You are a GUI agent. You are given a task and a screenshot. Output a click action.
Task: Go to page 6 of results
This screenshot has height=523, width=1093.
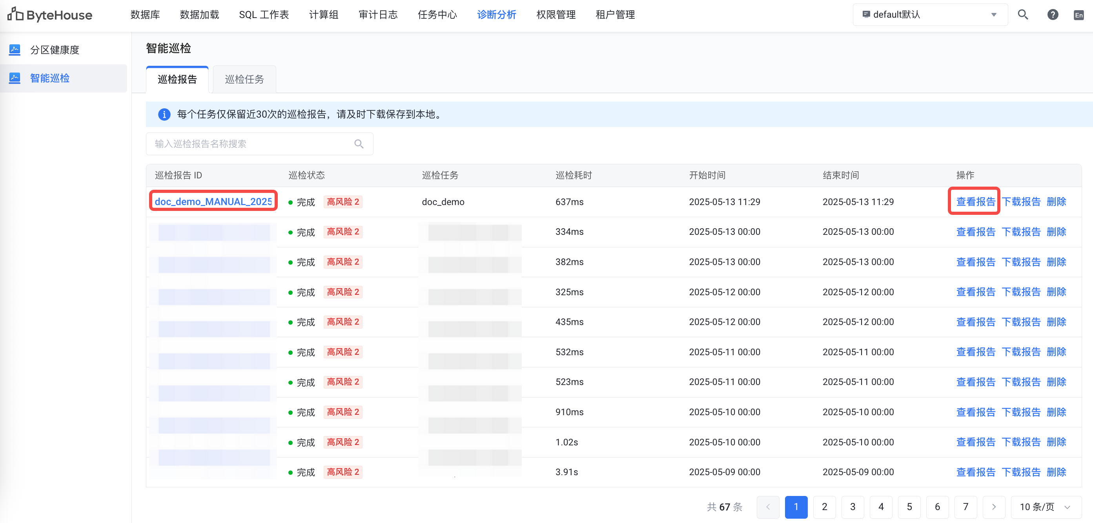tap(937, 507)
